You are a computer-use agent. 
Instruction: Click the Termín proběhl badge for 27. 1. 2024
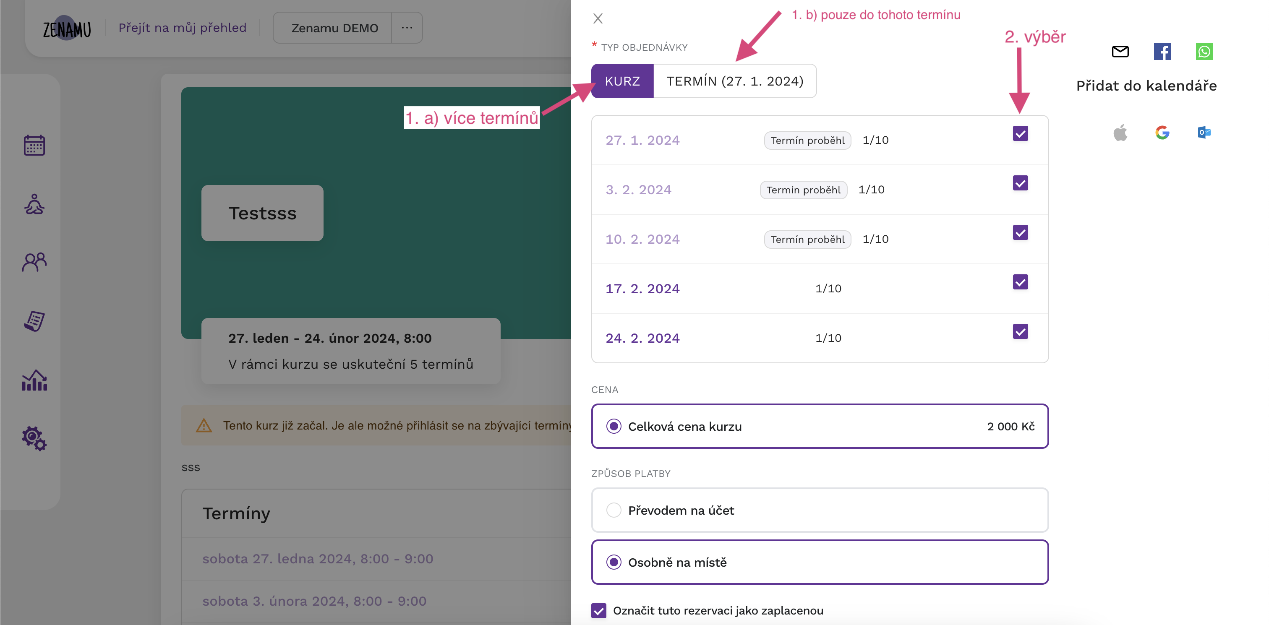[x=807, y=141]
